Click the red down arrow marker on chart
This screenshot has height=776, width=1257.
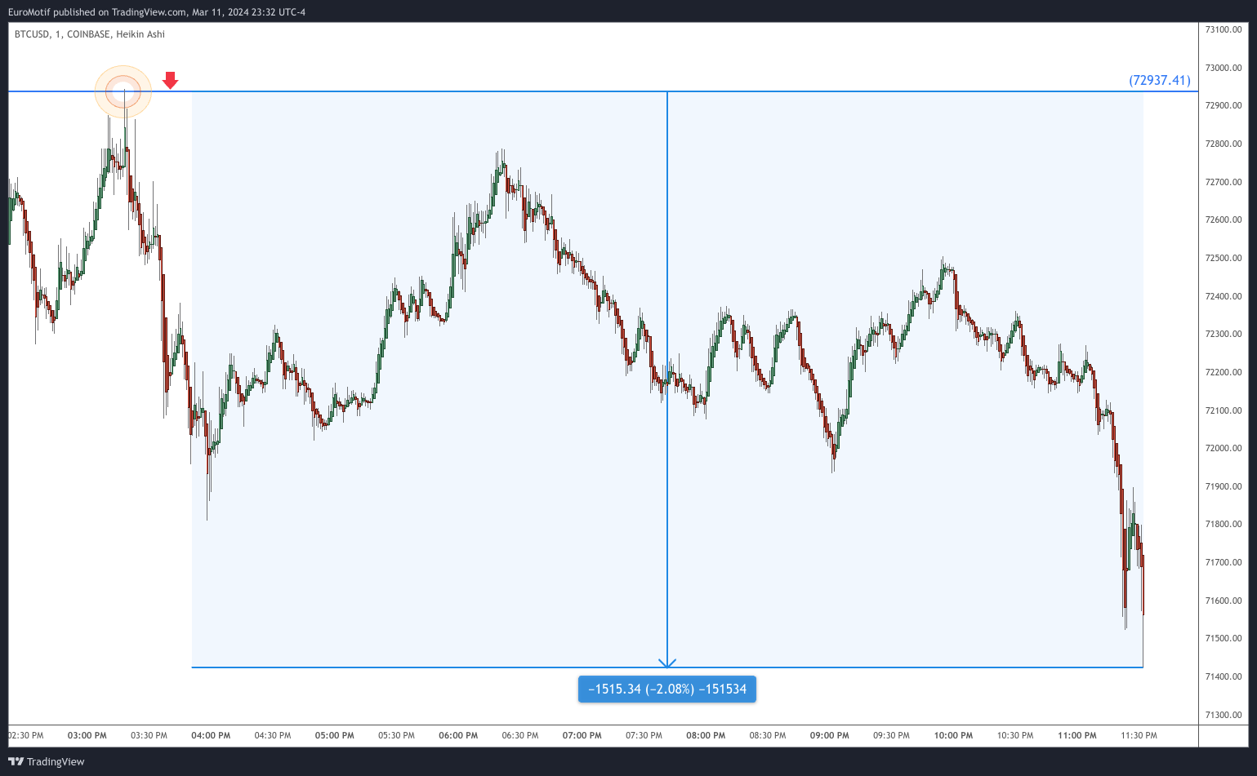(x=170, y=80)
